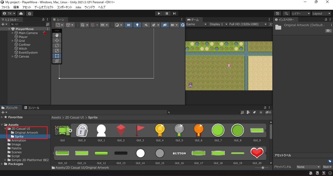The image size is (333, 176).
Task: Switch to the コンソール tab
Action: tap(32, 108)
